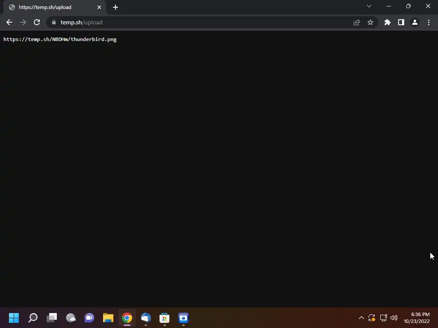The width and height of the screenshot is (438, 328).
Task: Open the profile avatar menu
Action: [415, 22]
